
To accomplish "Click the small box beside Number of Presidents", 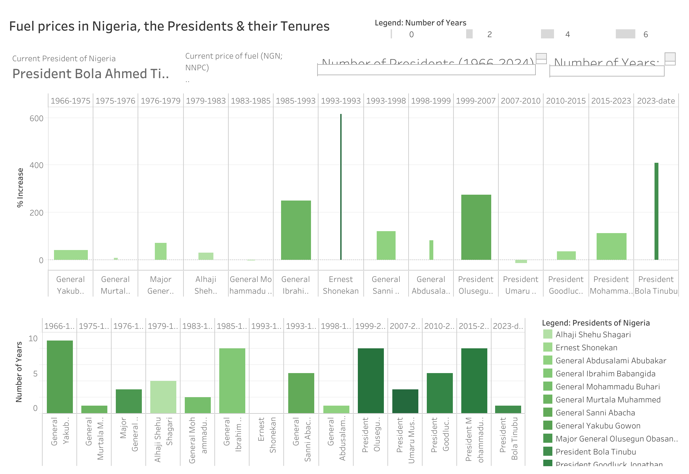I will [541, 59].
